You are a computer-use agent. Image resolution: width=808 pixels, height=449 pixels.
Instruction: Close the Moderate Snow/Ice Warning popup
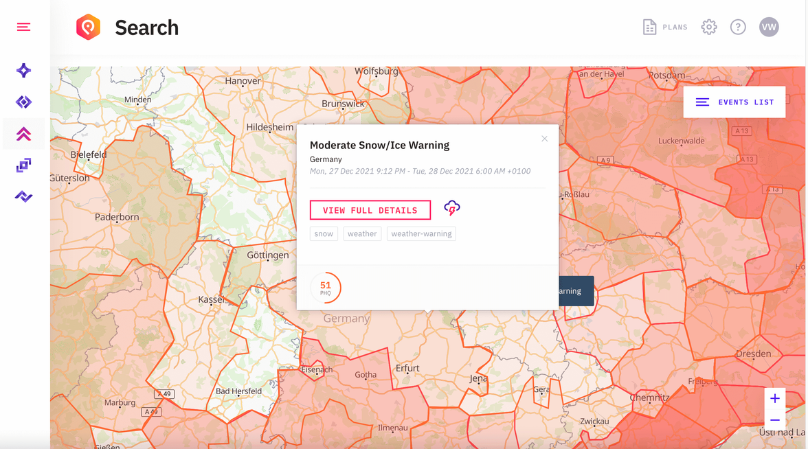pyautogui.click(x=544, y=138)
